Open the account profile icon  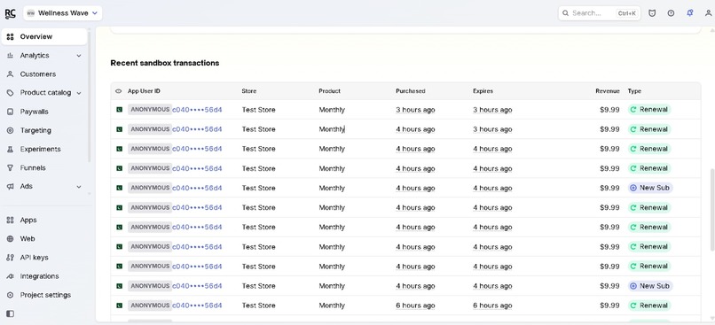point(708,13)
